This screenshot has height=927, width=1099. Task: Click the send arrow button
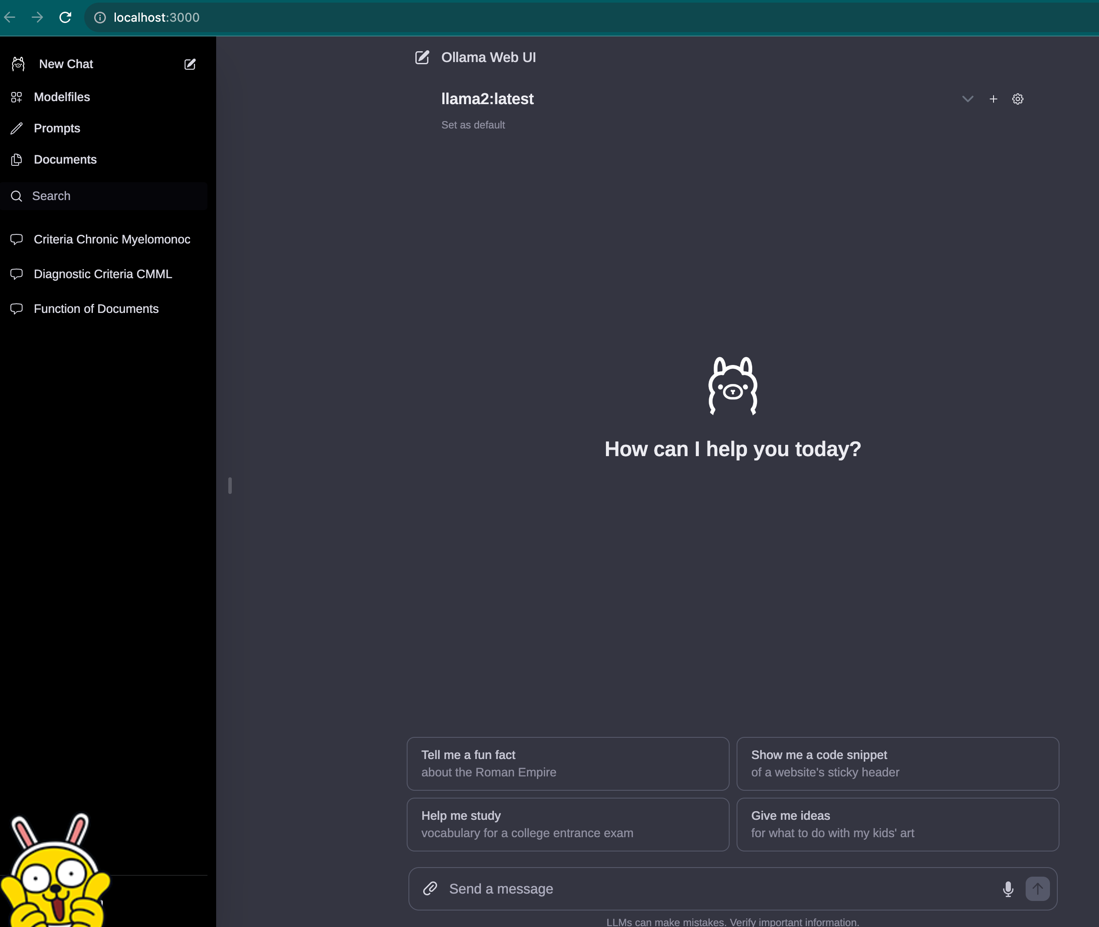1037,889
